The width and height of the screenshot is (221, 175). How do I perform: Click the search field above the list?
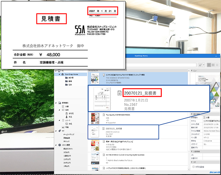[161, 65]
